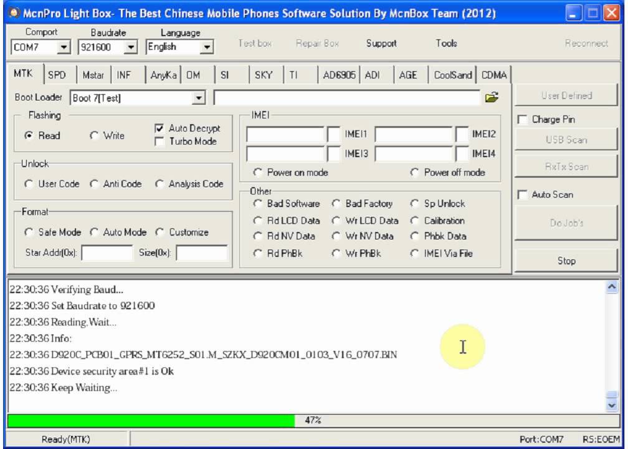Open the Baudrate 921600 dropdown
This screenshot has width=628, height=449.
coord(130,47)
